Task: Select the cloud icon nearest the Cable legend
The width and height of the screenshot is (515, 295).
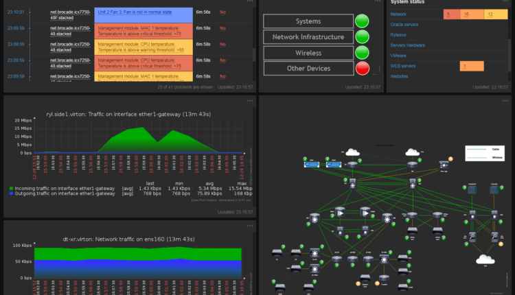Action: [x=412, y=152]
